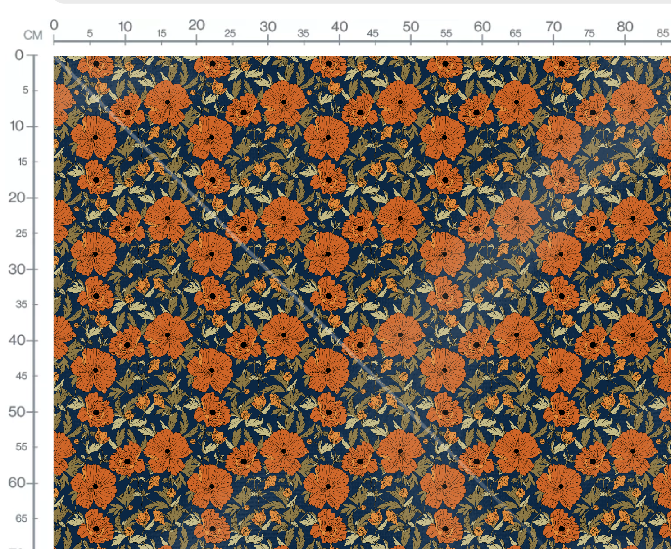Click the 20 mark on vertical ruler
This screenshot has width=671, height=549.
[17, 198]
